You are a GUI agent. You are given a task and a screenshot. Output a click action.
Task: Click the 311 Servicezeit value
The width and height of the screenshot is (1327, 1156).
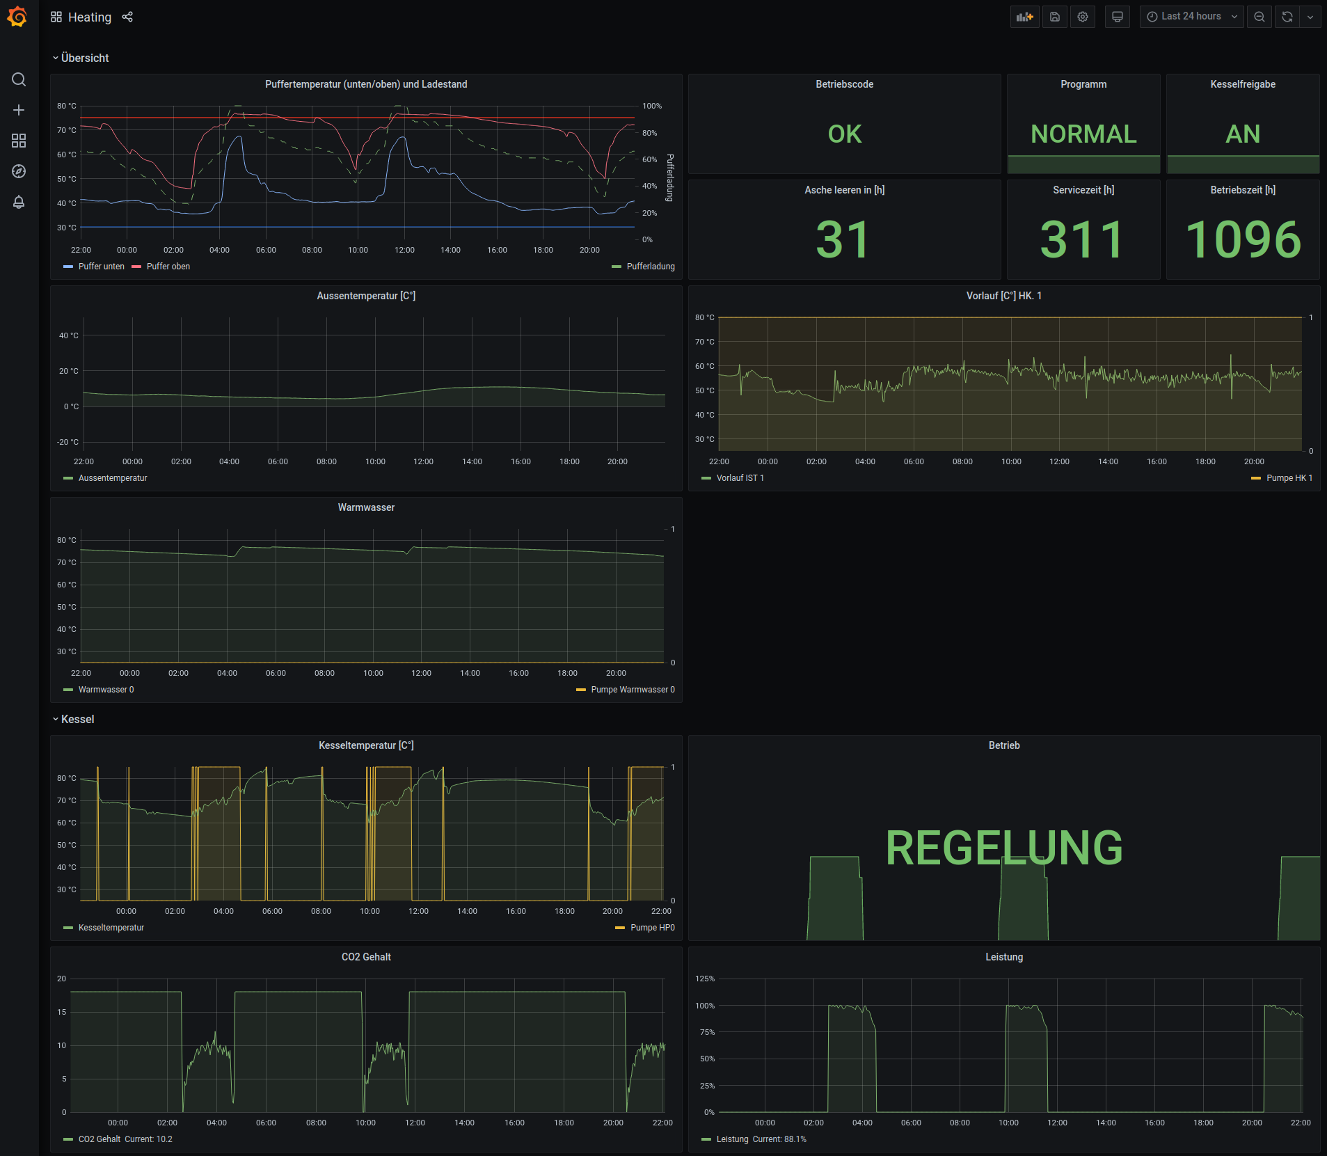pos(1083,239)
